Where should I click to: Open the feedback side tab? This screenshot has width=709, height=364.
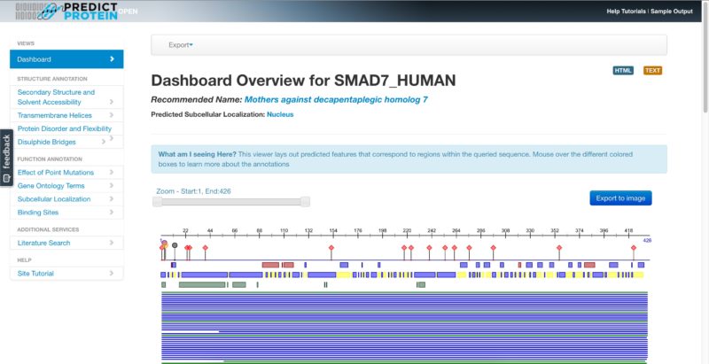(6, 158)
